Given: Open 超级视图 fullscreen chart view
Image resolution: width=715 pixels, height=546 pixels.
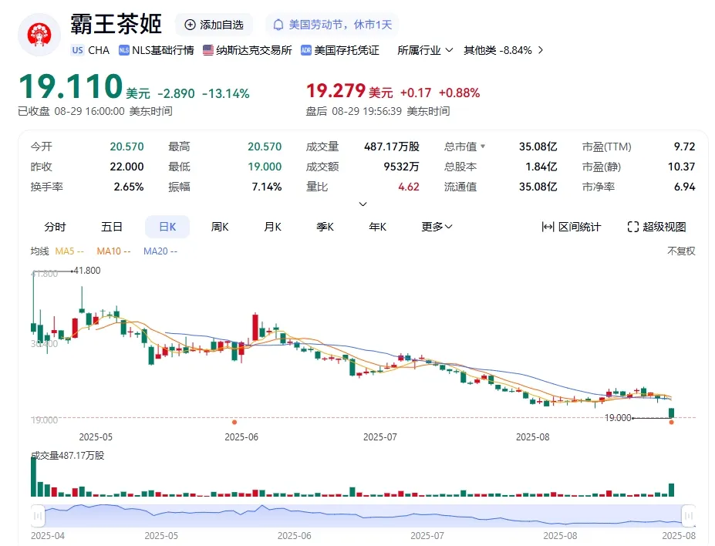Looking at the screenshot, I should tap(657, 227).
